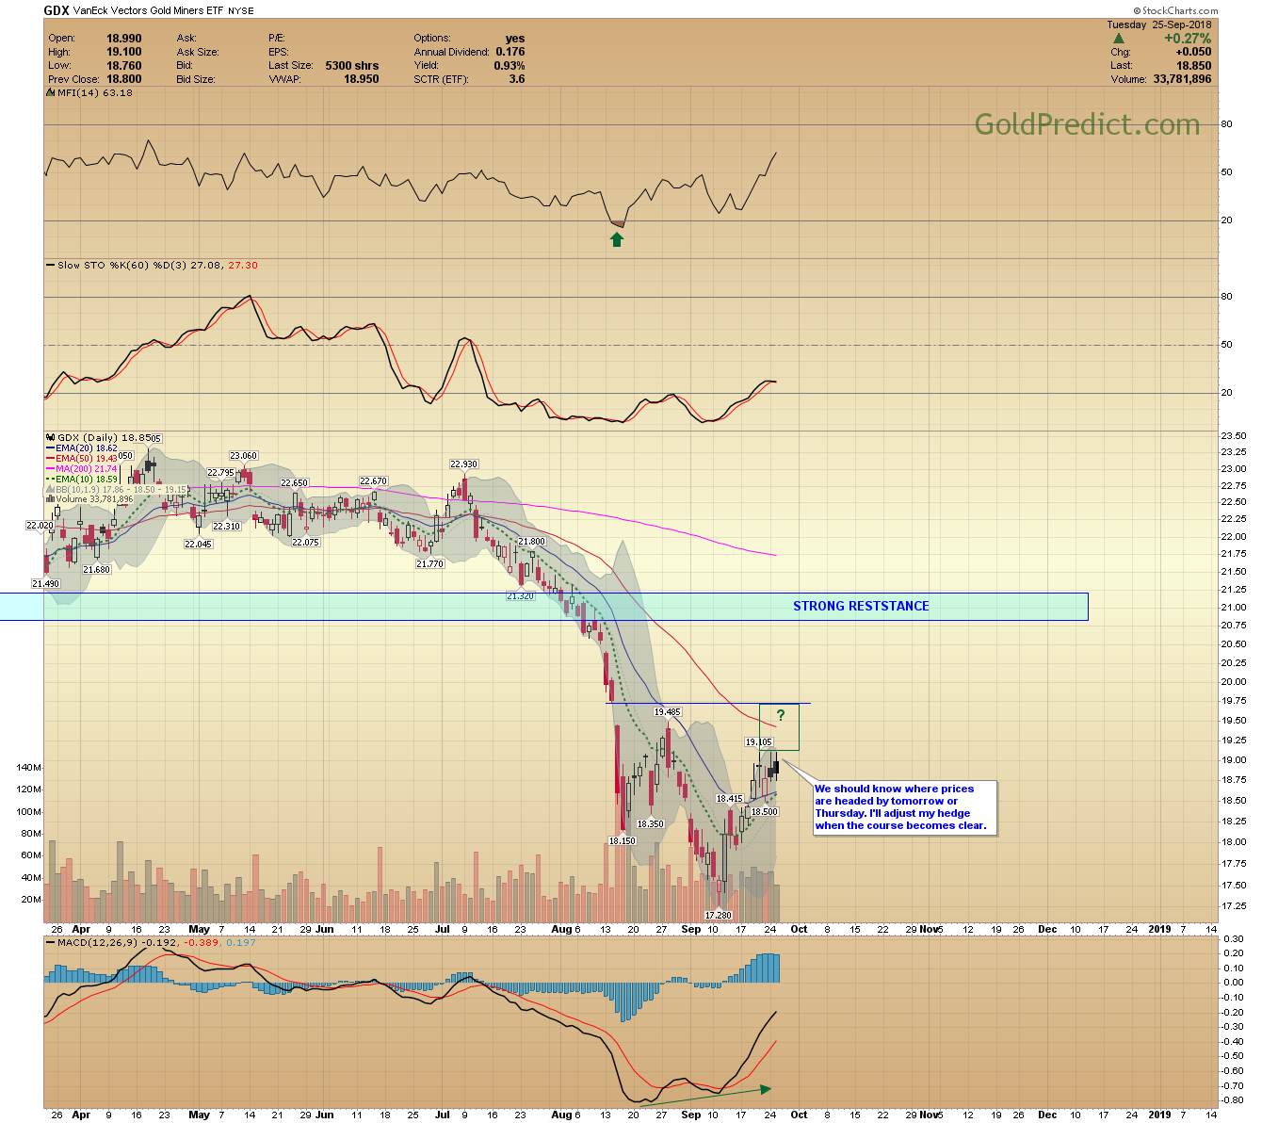Click the STRONG RESISTANCE zone label
This screenshot has width=1262, height=1123.
(861, 607)
